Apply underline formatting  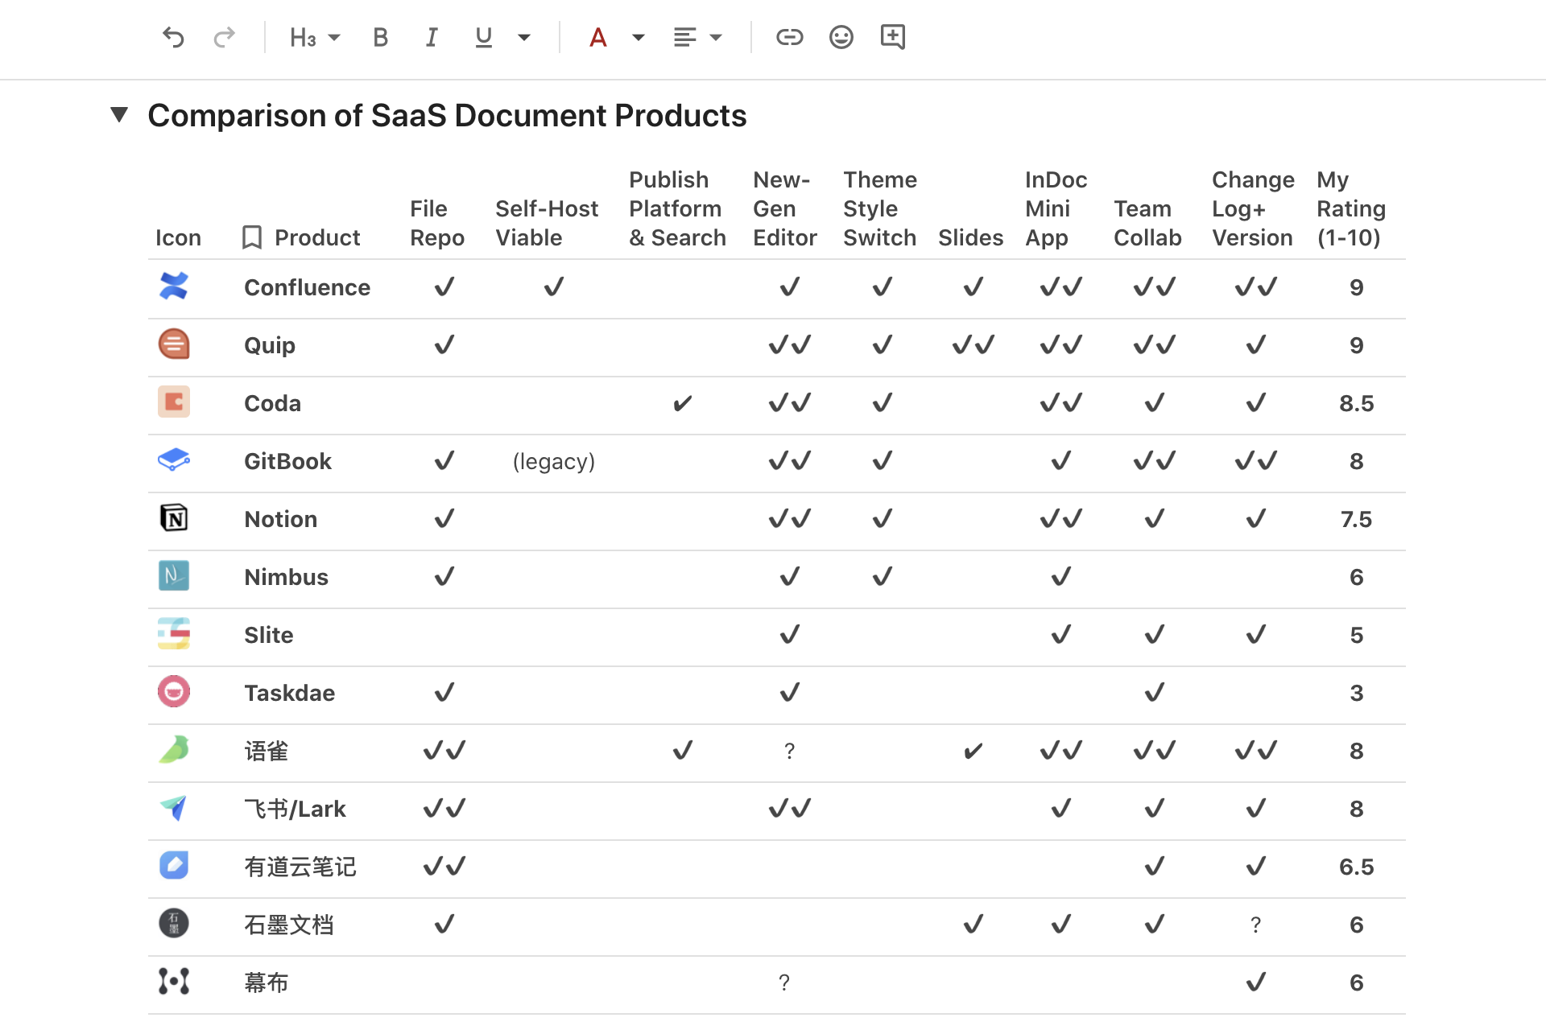[x=483, y=37]
